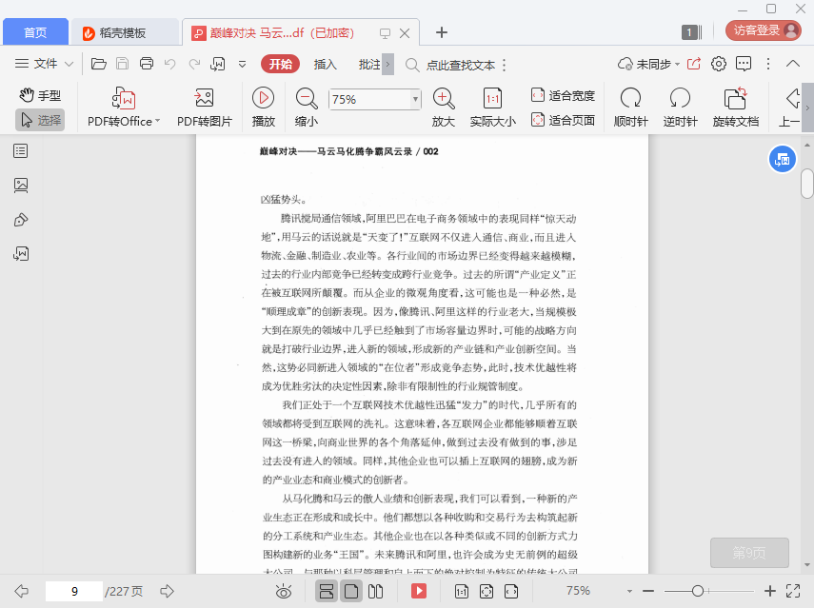Open the 75% zoom dropdown in toolbar
Screen dimensions: 814x608
point(415,99)
